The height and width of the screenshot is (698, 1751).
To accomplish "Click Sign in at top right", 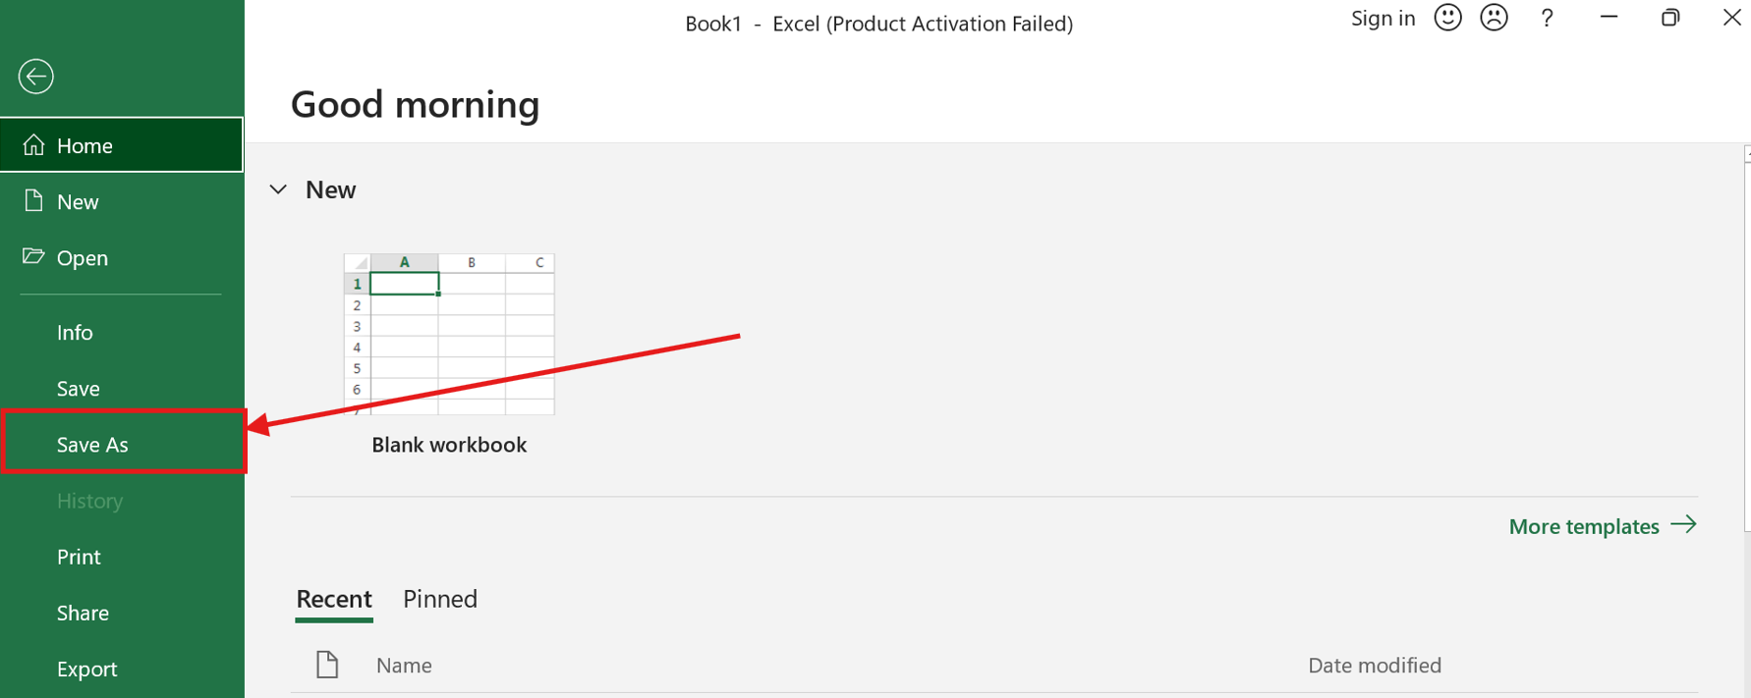I will (x=1383, y=19).
